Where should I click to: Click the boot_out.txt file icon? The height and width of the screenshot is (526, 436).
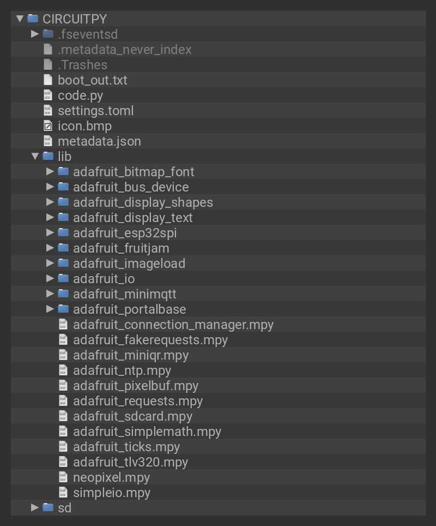[48, 80]
